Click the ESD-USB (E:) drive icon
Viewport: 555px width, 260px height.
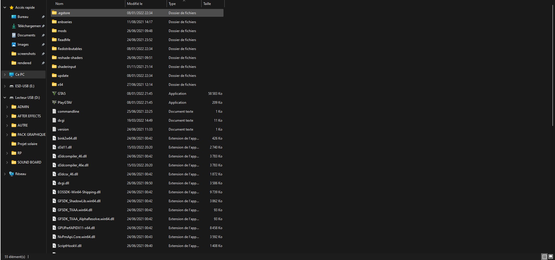12,86
